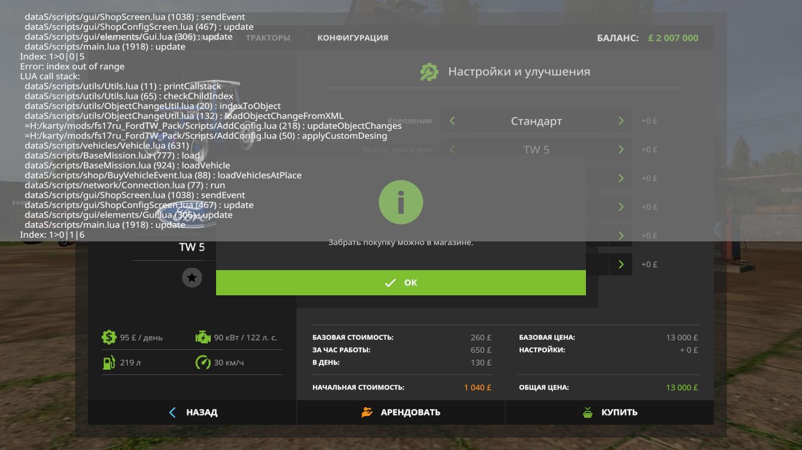Confirm the purchase dialog with ОК
802x450 pixels.
pyautogui.click(x=400, y=282)
